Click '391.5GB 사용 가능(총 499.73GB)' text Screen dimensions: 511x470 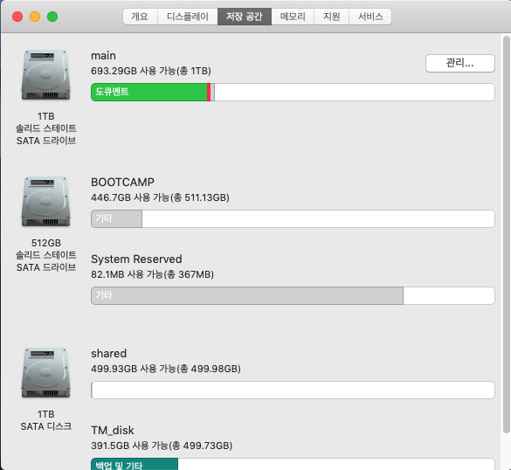[x=162, y=446]
